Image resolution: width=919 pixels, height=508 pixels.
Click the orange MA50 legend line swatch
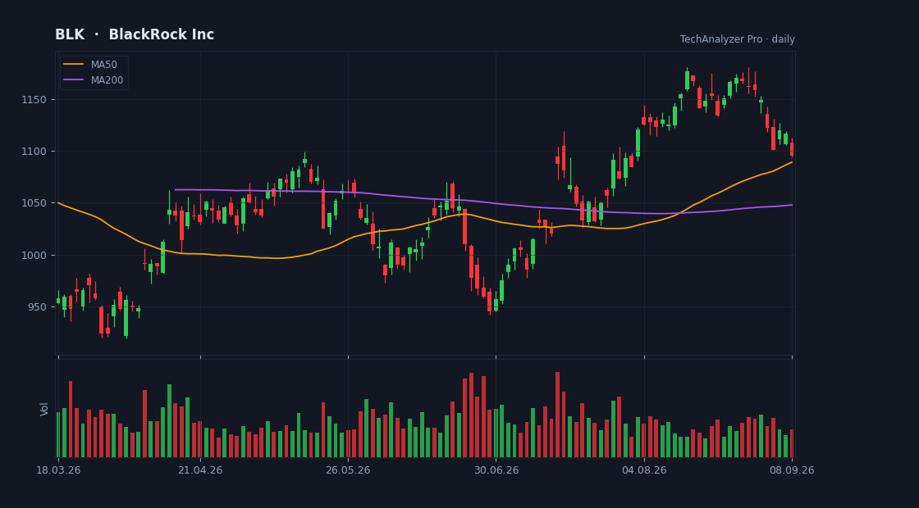tap(73, 65)
